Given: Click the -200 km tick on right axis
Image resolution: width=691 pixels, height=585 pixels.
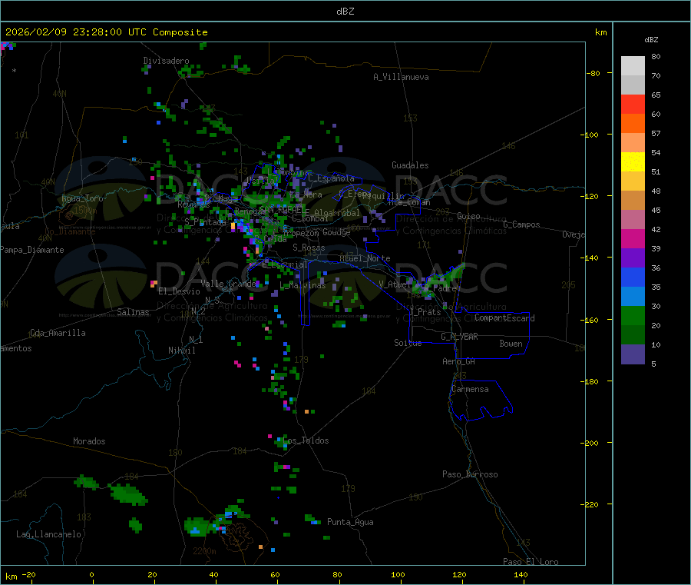Looking at the screenshot, I should coord(589,443).
